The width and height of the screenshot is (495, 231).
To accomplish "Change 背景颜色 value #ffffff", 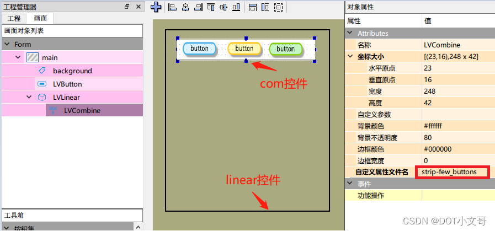I will click(459, 126).
